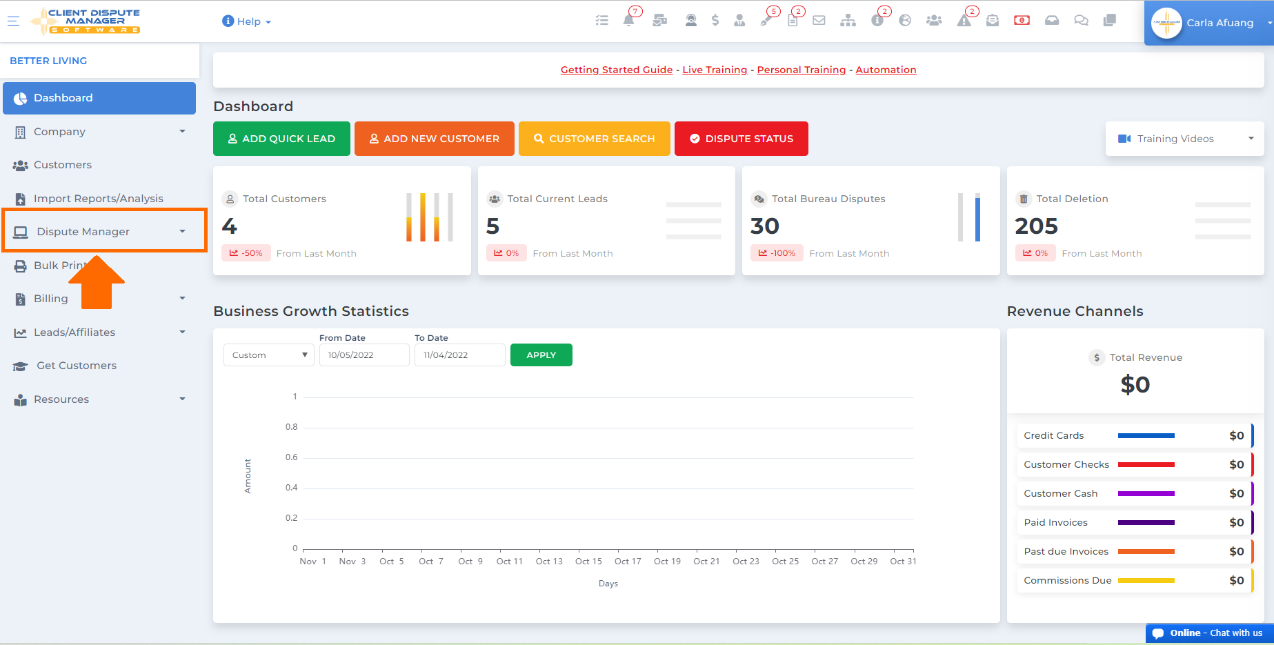
Task: Expand the Resources sidebar menu
Action: click(99, 399)
